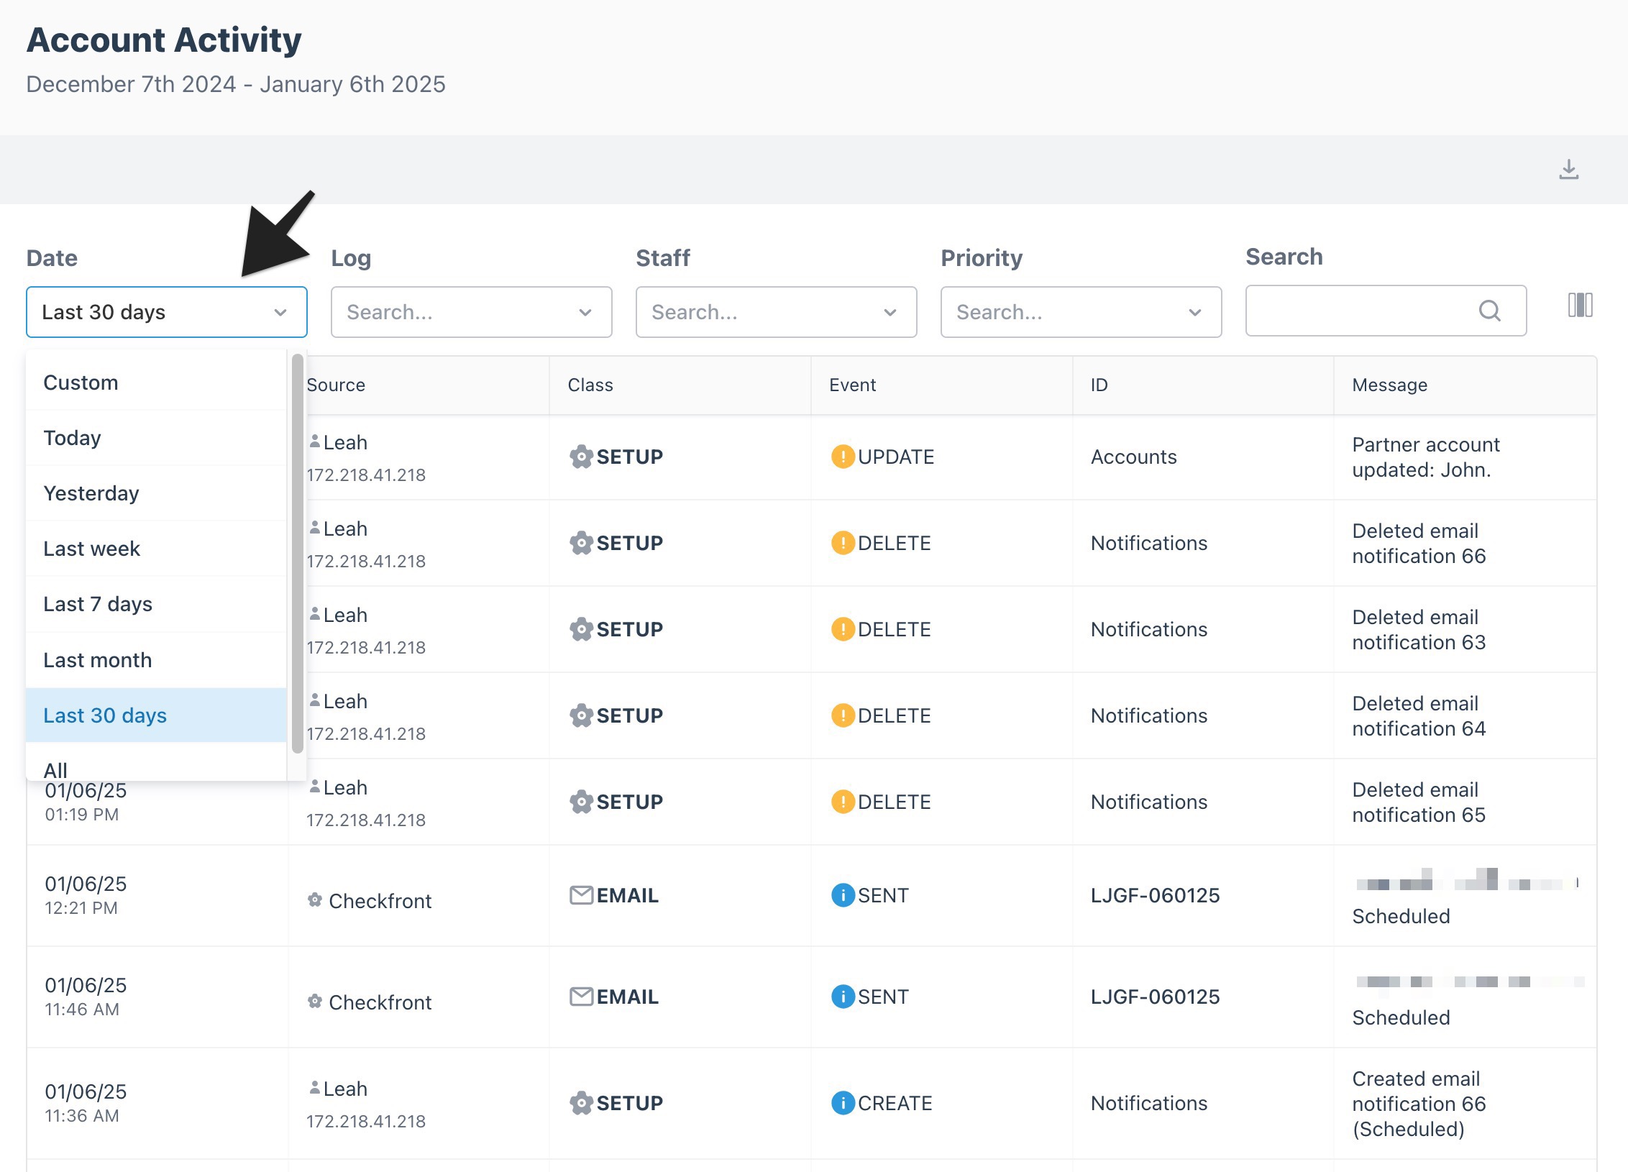Click the Message column header
The image size is (1628, 1172).
point(1389,385)
